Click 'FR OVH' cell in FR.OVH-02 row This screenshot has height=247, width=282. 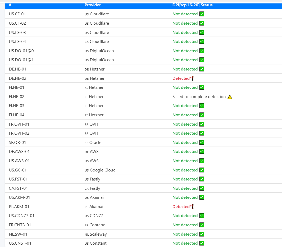91,133
